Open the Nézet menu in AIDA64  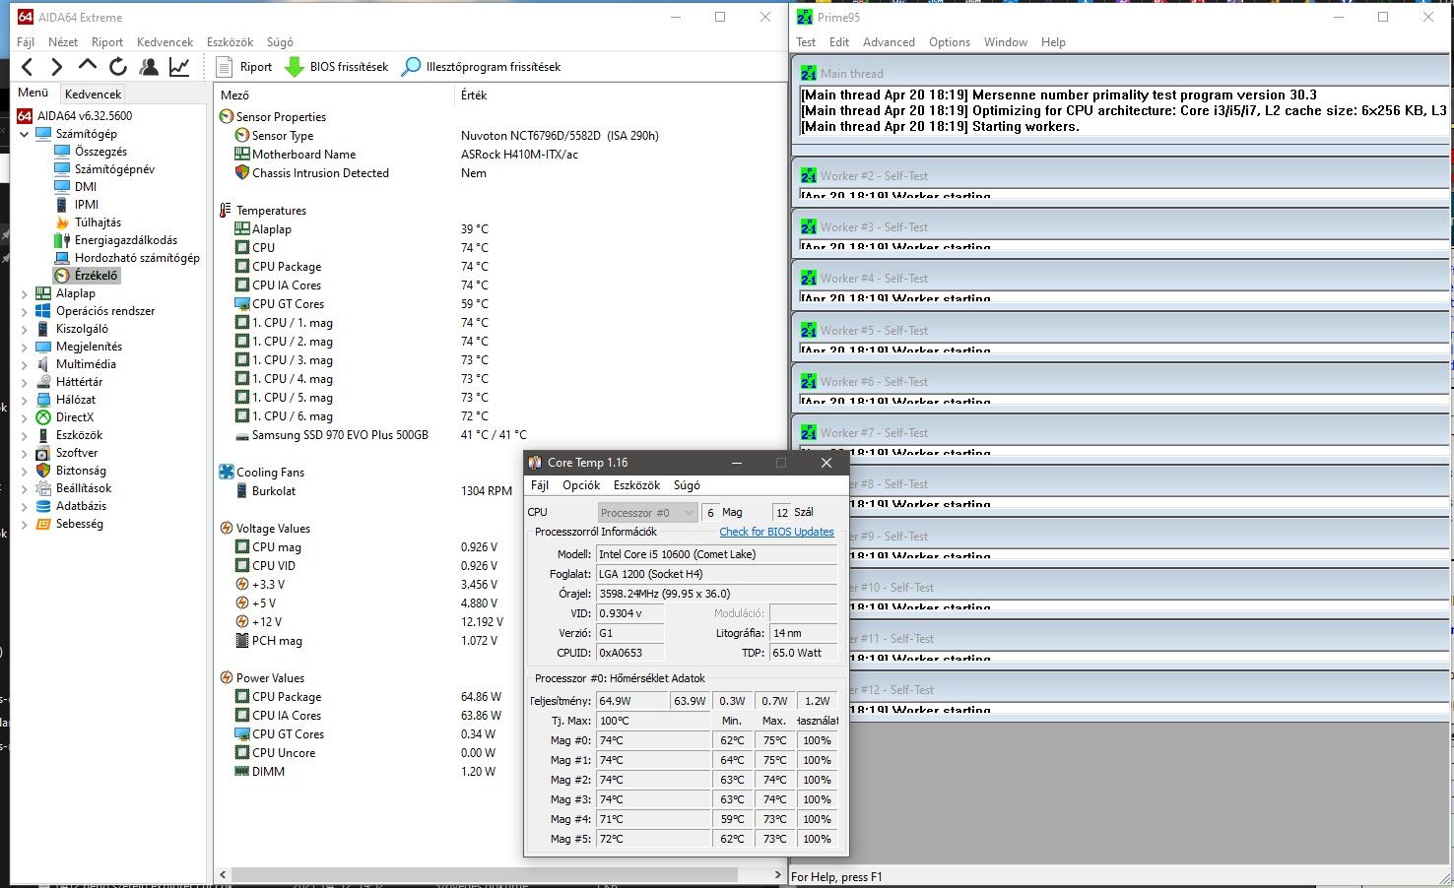(x=63, y=42)
